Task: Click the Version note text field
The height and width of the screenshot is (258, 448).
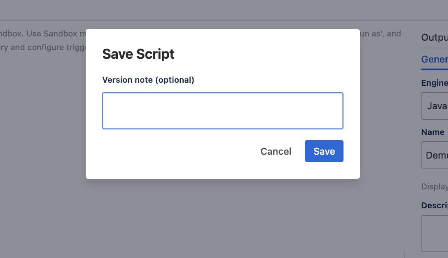Action: pos(222,111)
